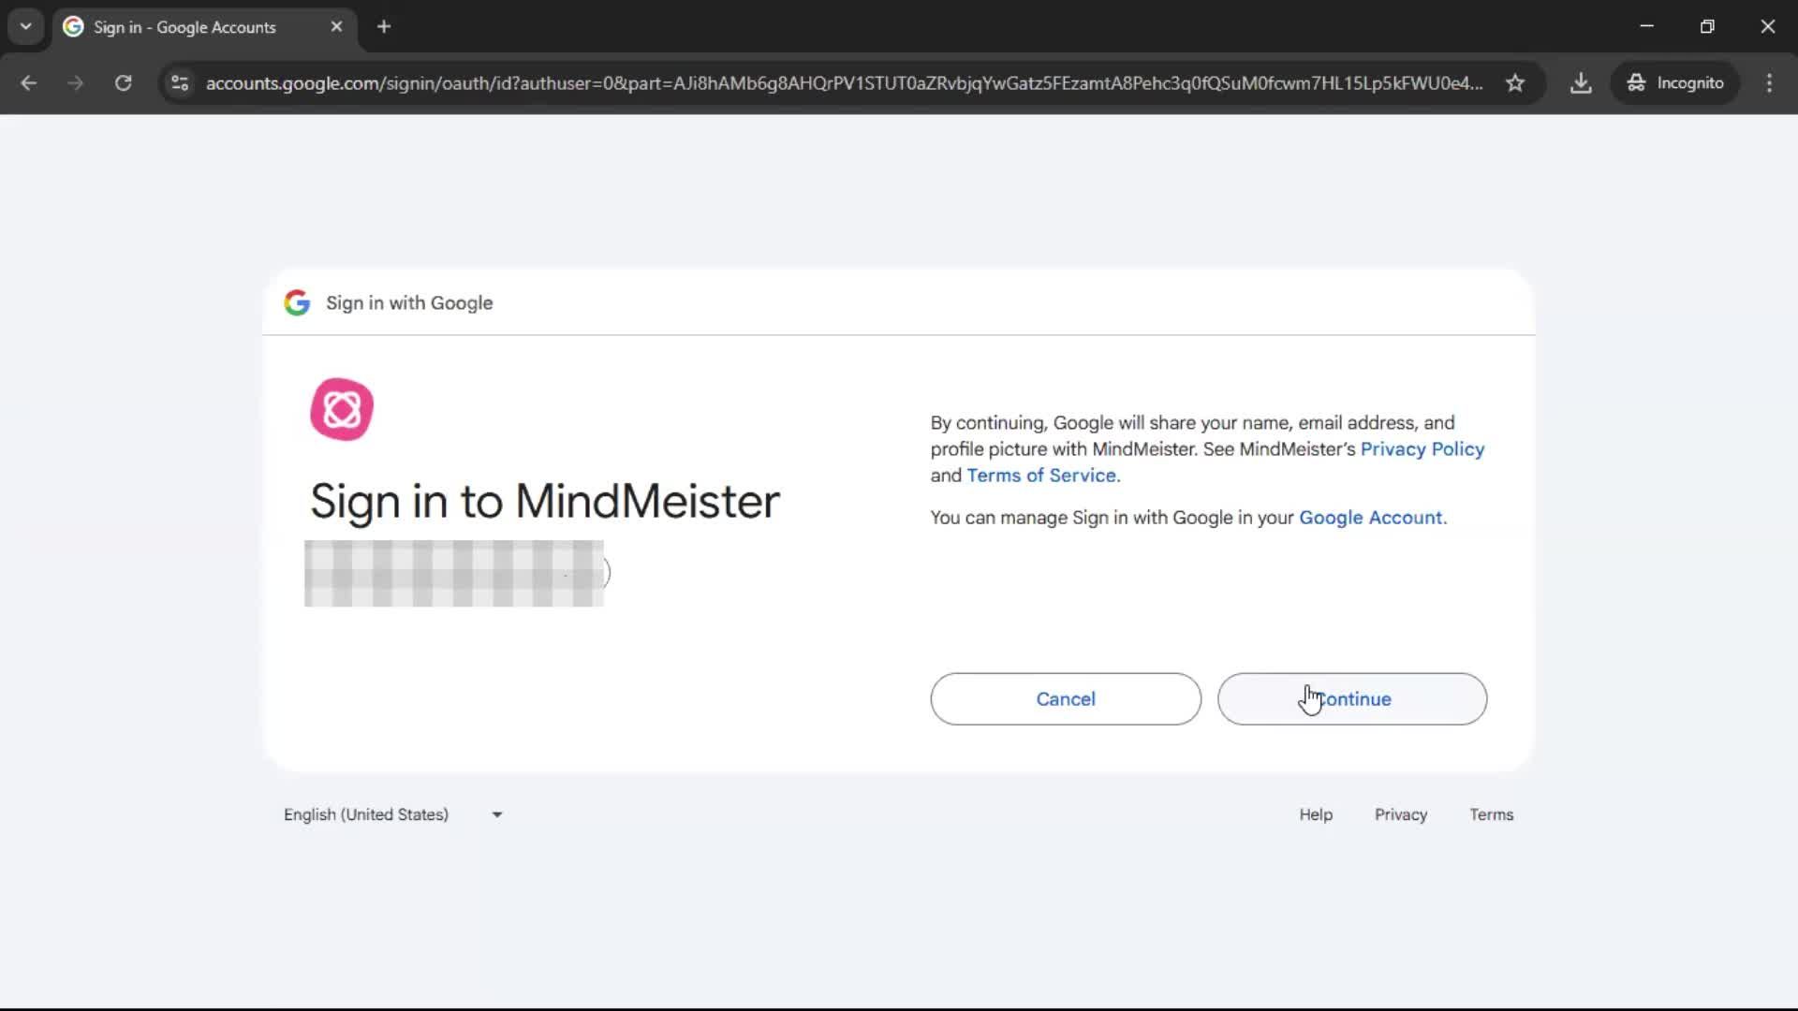The image size is (1798, 1011).
Task: Open the Terms of Service link
Action: pos(1041,476)
